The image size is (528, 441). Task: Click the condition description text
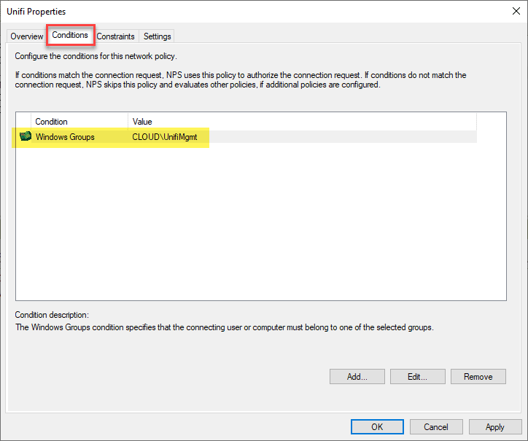pyautogui.click(x=225, y=328)
